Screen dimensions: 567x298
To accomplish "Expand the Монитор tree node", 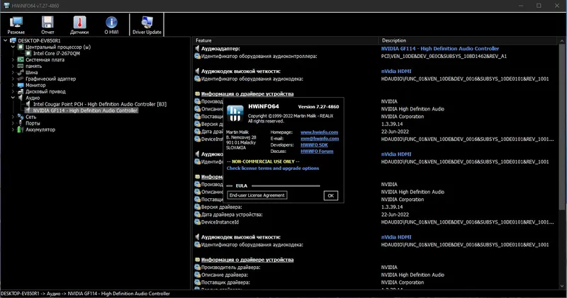I will (13, 85).
